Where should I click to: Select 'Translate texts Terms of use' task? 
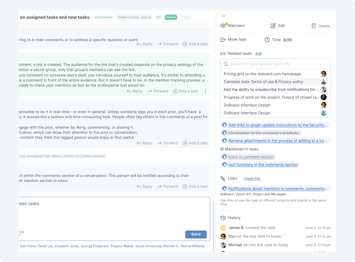coord(263,82)
